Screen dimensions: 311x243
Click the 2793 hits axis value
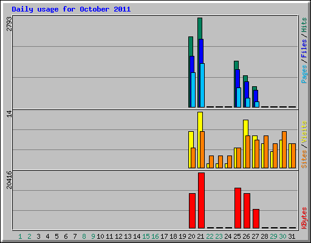tap(9, 24)
